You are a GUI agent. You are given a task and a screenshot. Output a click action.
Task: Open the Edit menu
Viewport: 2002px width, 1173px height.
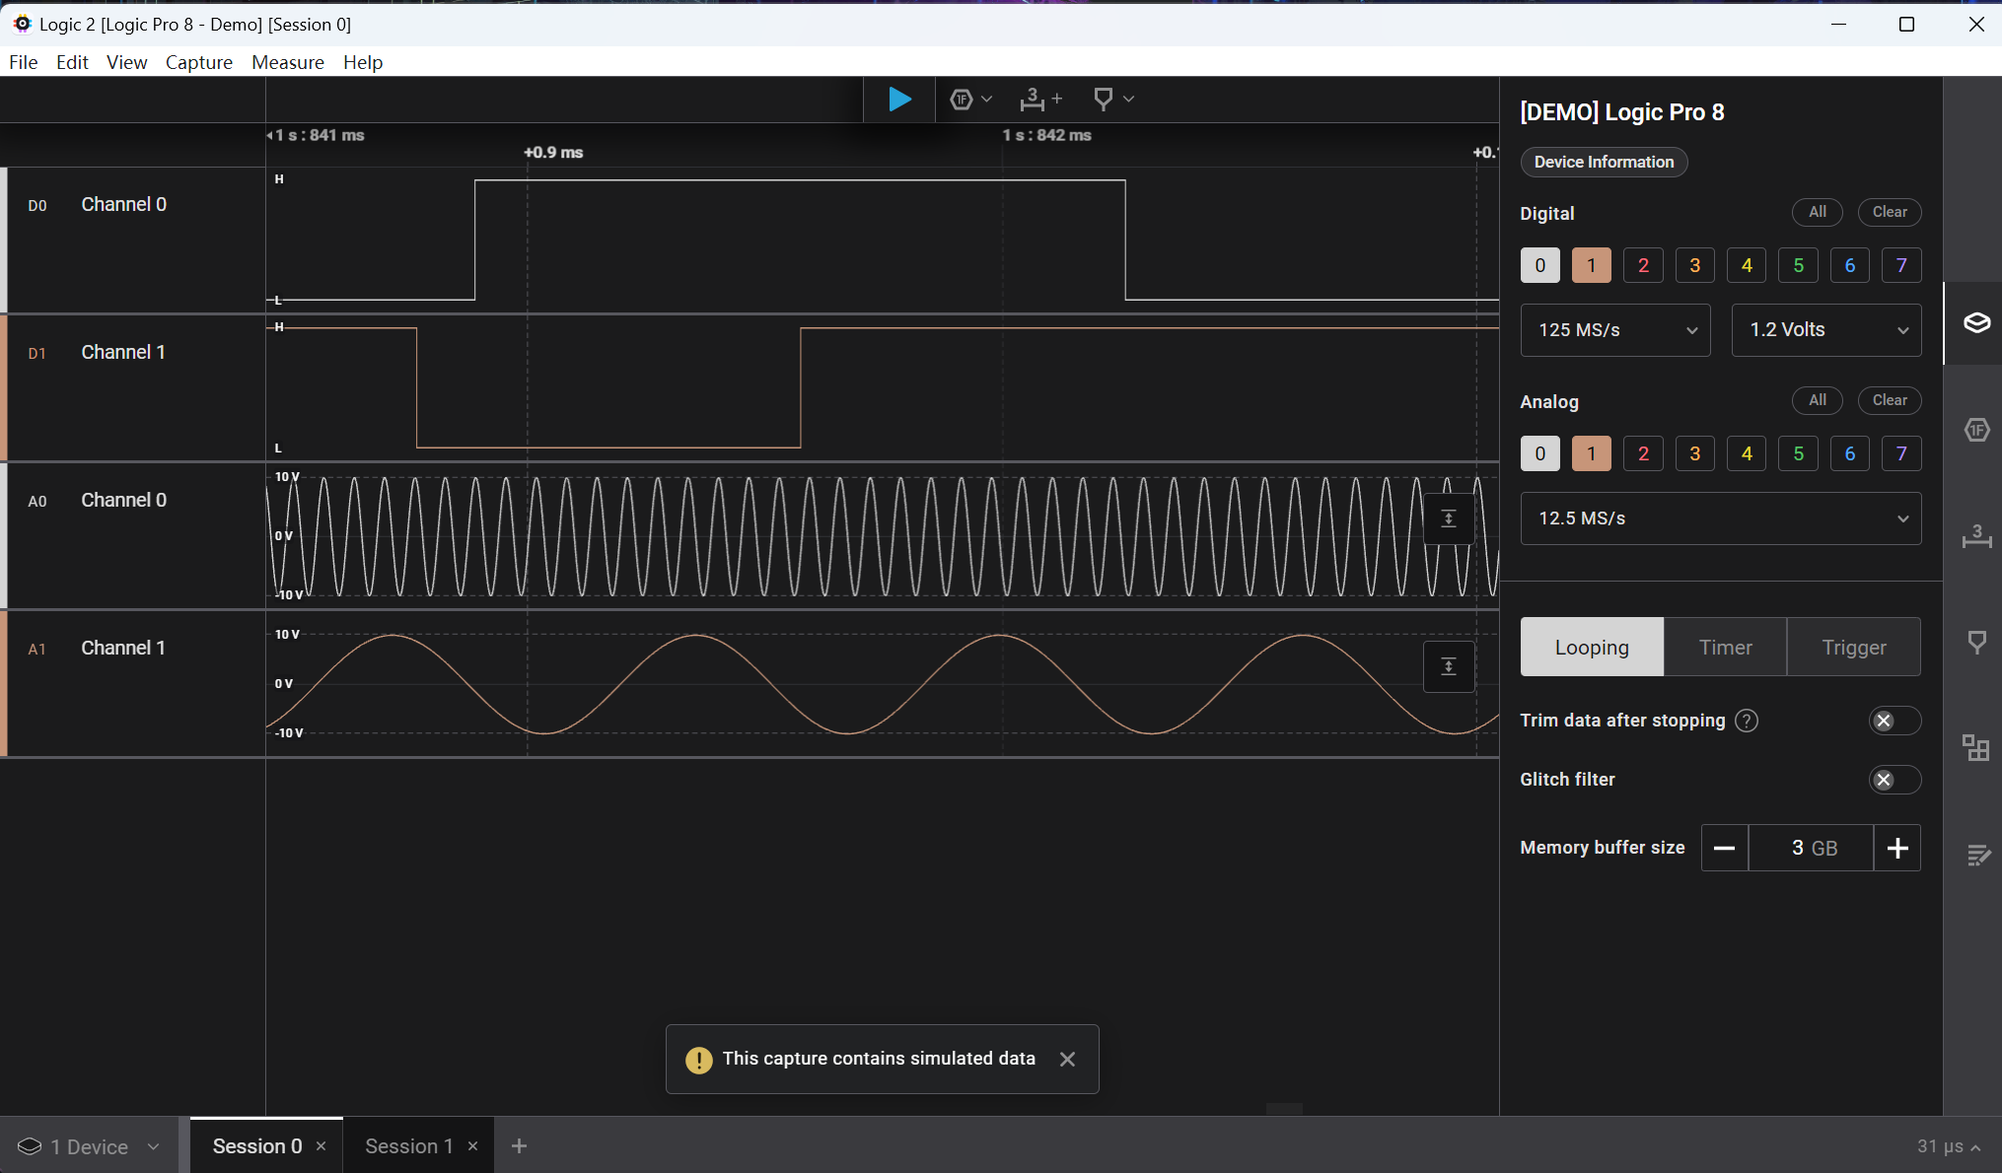[72, 62]
